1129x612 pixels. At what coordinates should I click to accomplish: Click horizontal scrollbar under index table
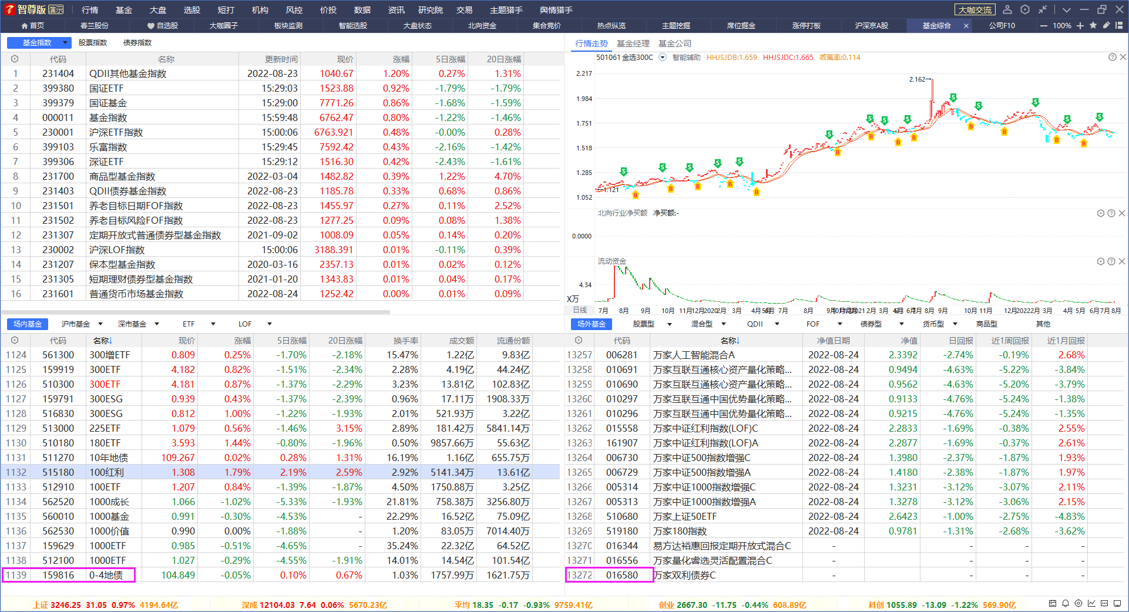coord(196,312)
